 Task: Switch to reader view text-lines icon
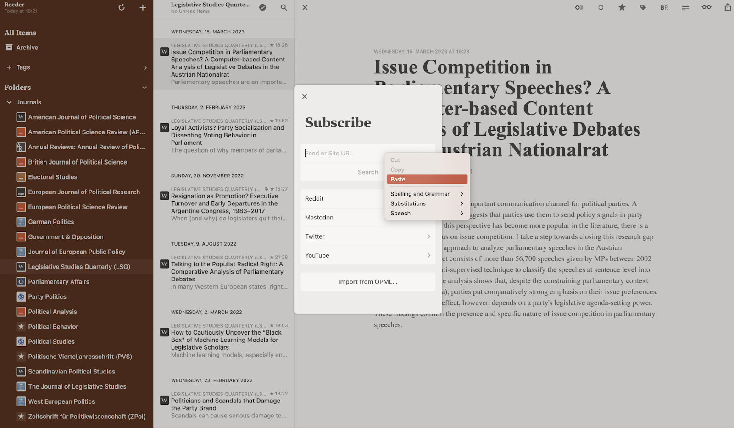click(x=685, y=7)
